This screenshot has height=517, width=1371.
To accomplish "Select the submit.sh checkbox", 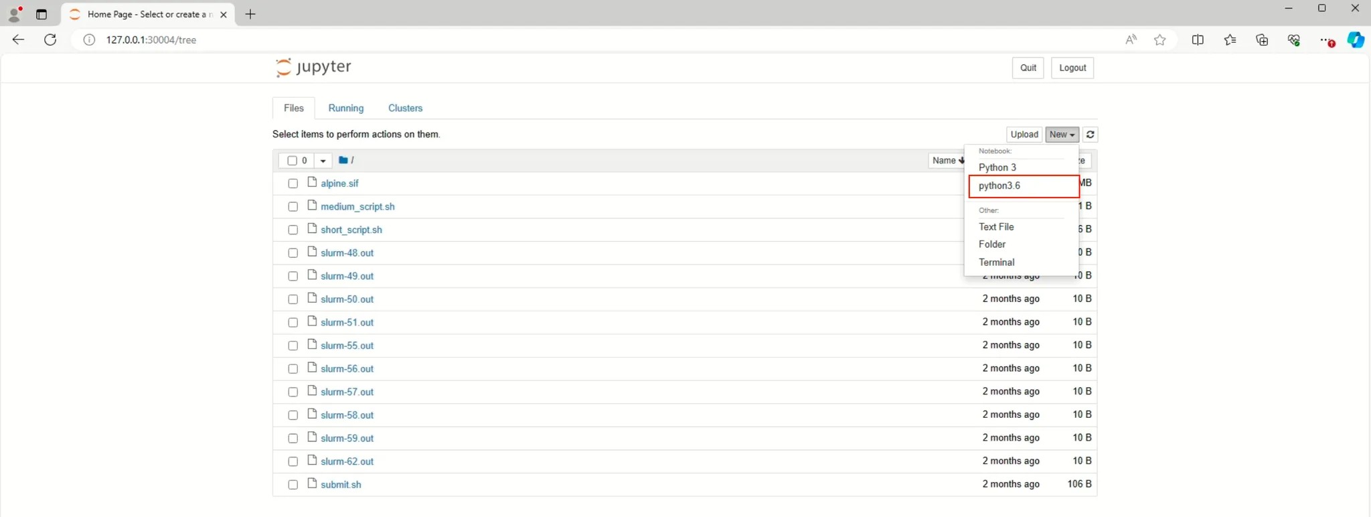I will pyautogui.click(x=293, y=485).
